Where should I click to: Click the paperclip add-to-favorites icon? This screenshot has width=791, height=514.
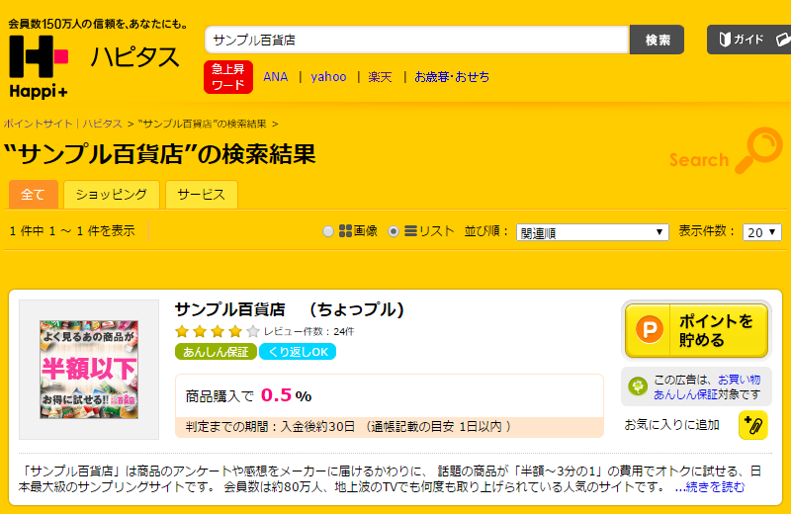click(x=753, y=425)
